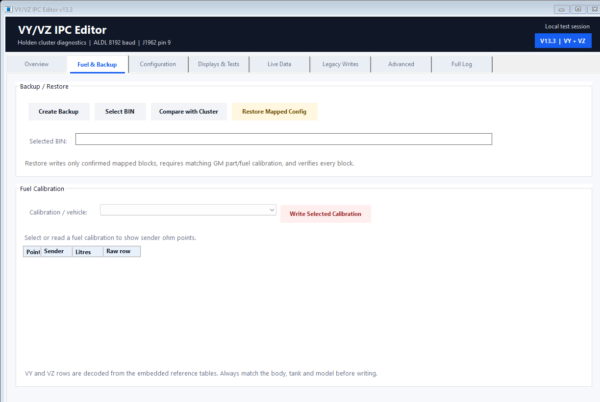Image resolution: width=600 pixels, height=402 pixels.
Task: Click the 'Holden cluster diagnostics' subtitle text
Action: coord(52,43)
